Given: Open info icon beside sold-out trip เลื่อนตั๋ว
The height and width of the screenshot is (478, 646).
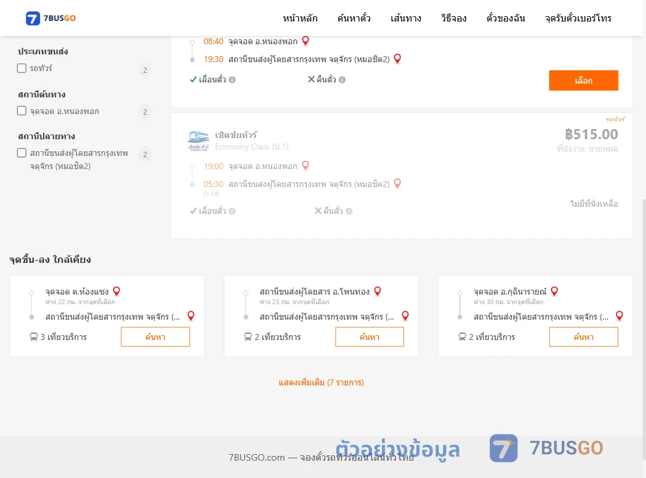Looking at the screenshot, I should click(x=232, y=211).
